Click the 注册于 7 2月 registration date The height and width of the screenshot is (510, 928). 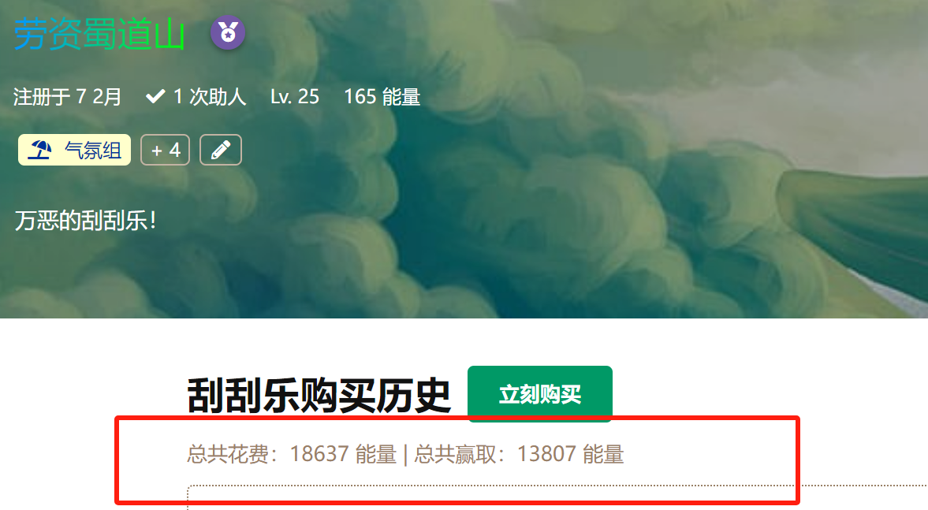click(x=67, y=96)
